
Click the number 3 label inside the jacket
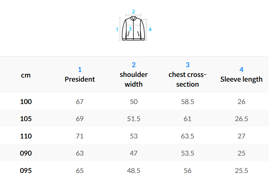point(130,29)
